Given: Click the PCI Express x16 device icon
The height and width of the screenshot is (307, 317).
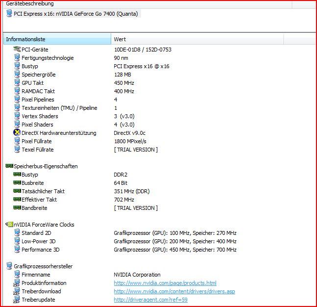Looking at the screenshot, I should pos(9,14).
